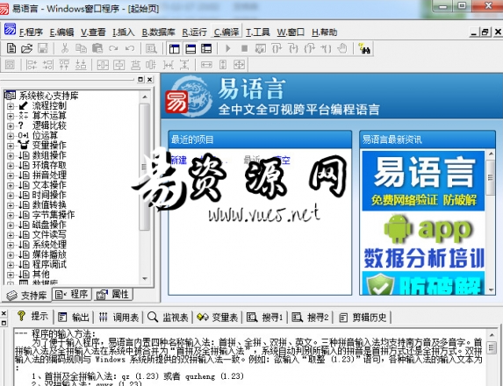Click the New file toolbar icon
Image resolution: width=503 pixels, height=386 pixels.
(x=11, y=48)
